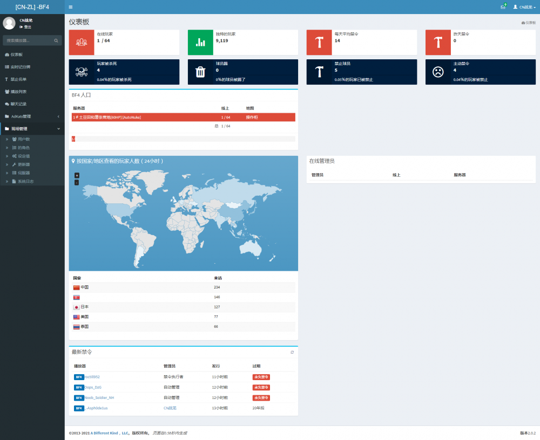Click the A Different Kind, LLC footer link

110,433
